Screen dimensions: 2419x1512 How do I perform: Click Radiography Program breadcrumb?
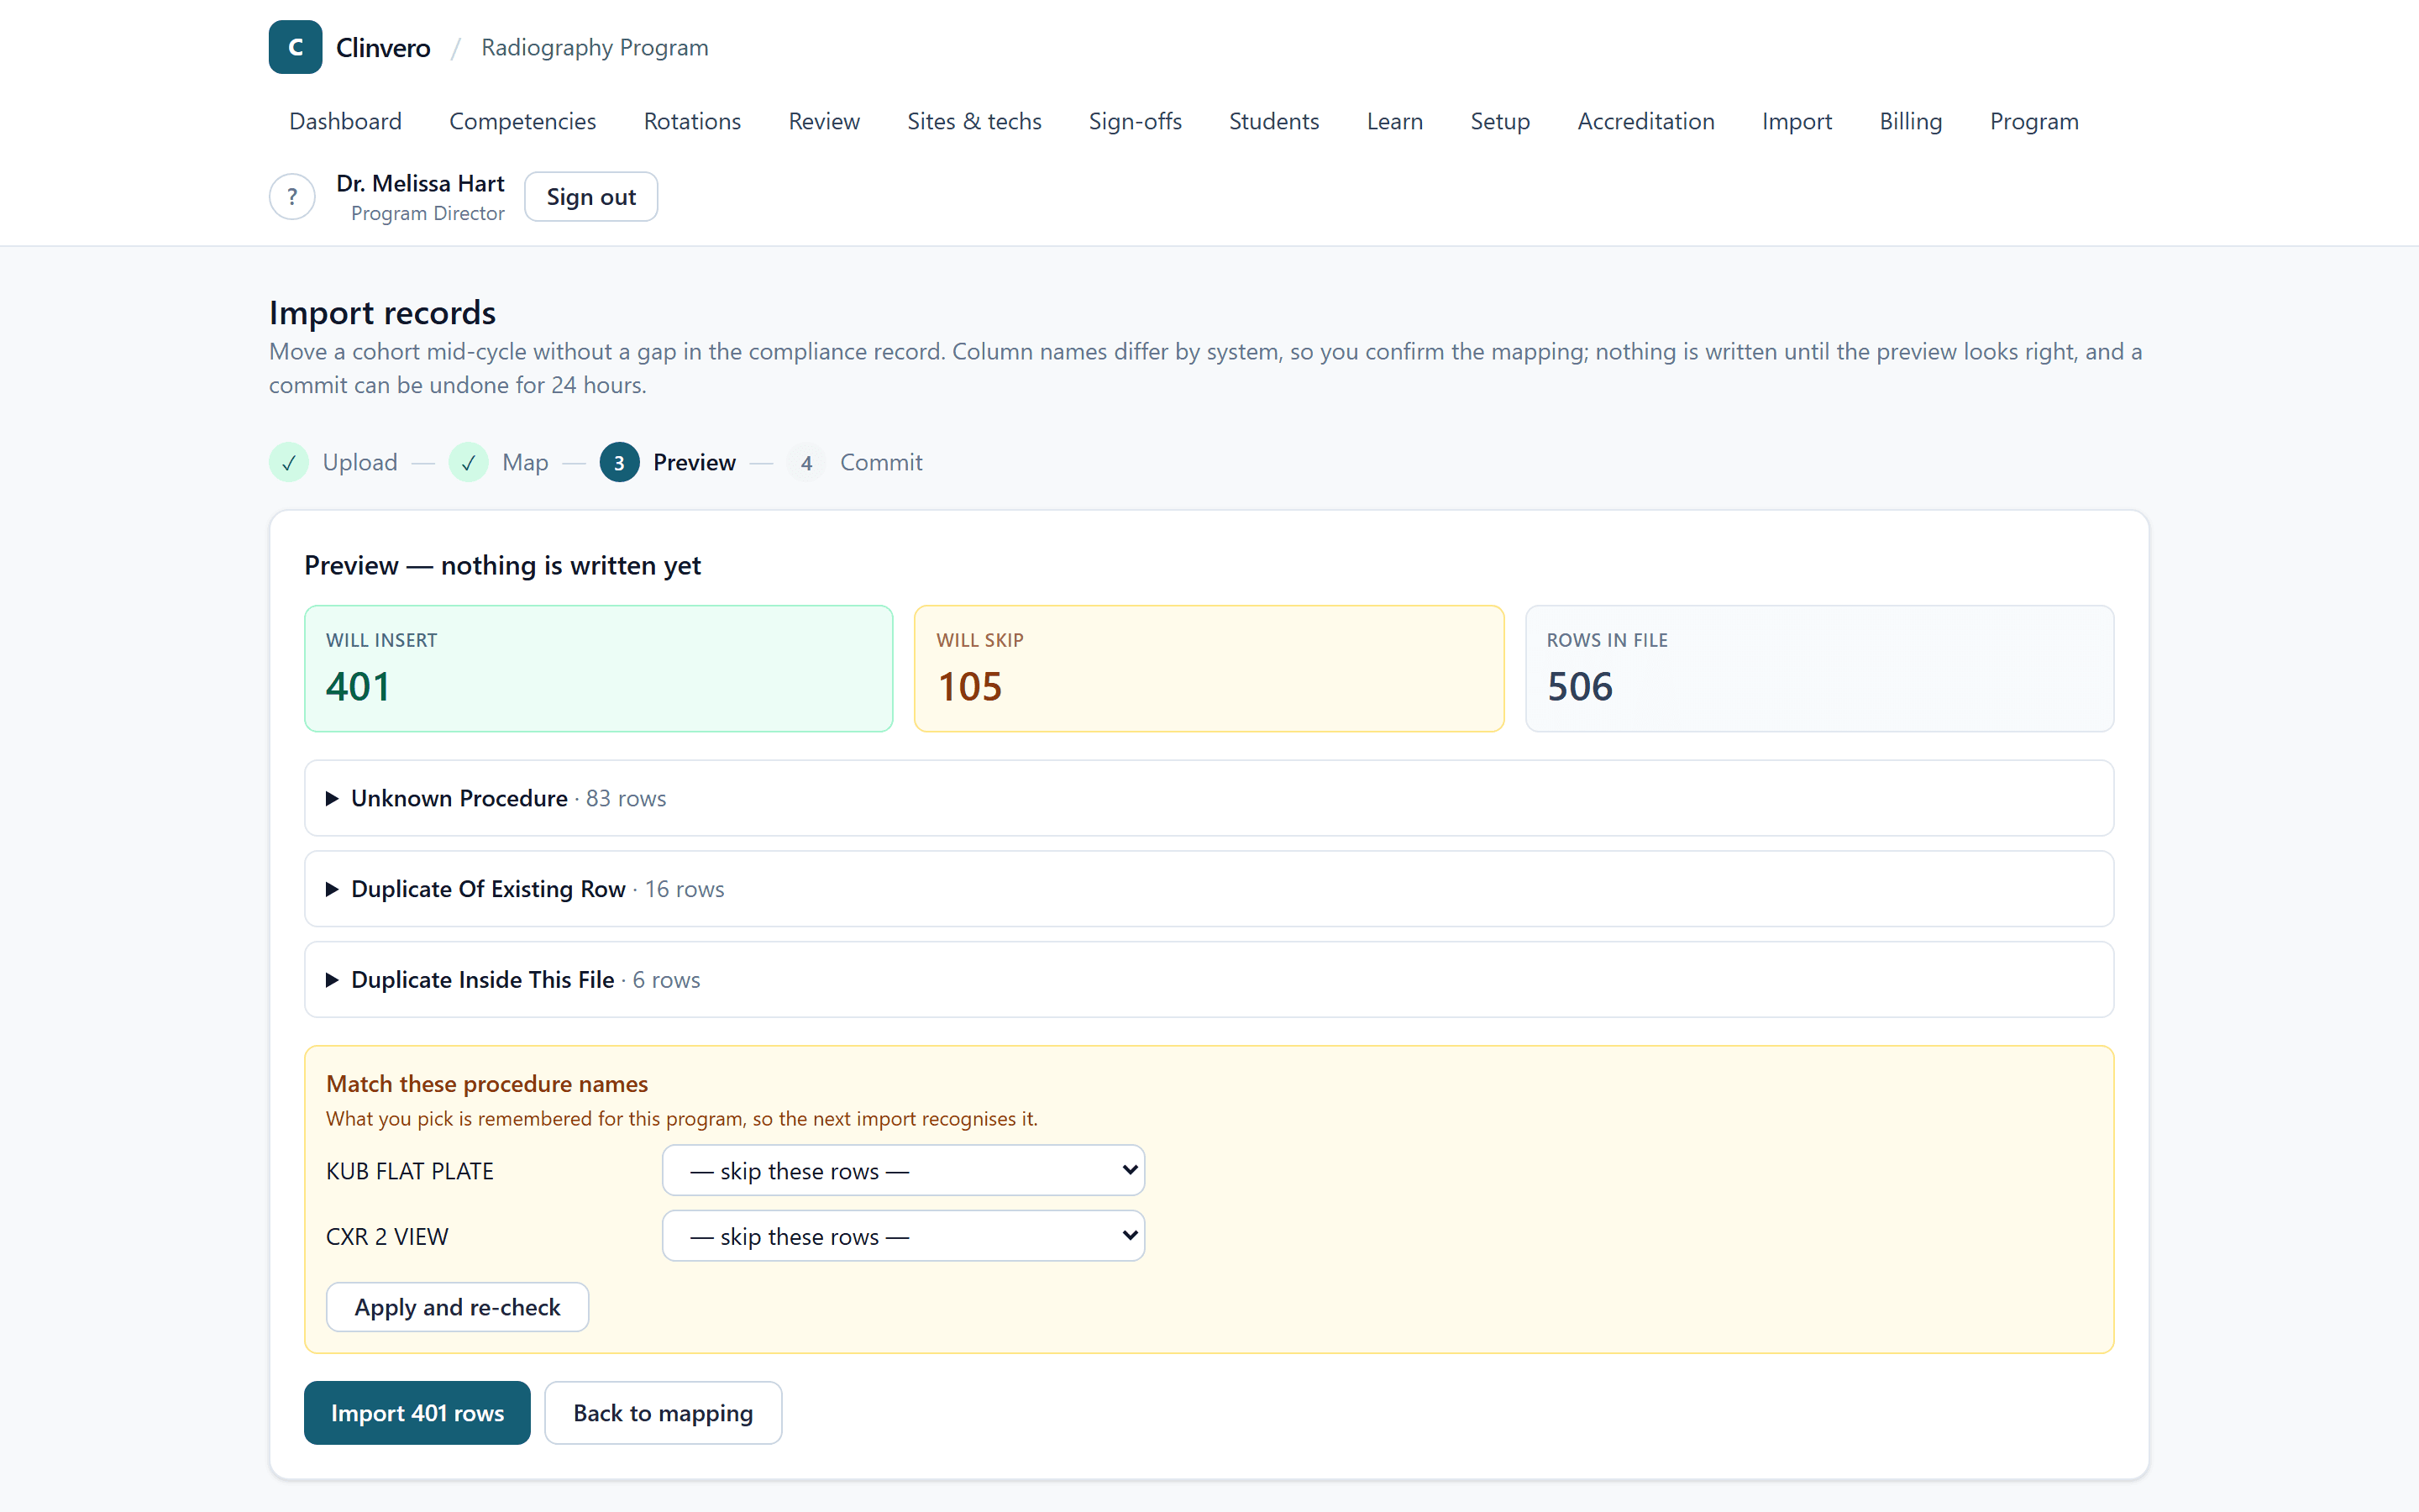tap(595, 47)
